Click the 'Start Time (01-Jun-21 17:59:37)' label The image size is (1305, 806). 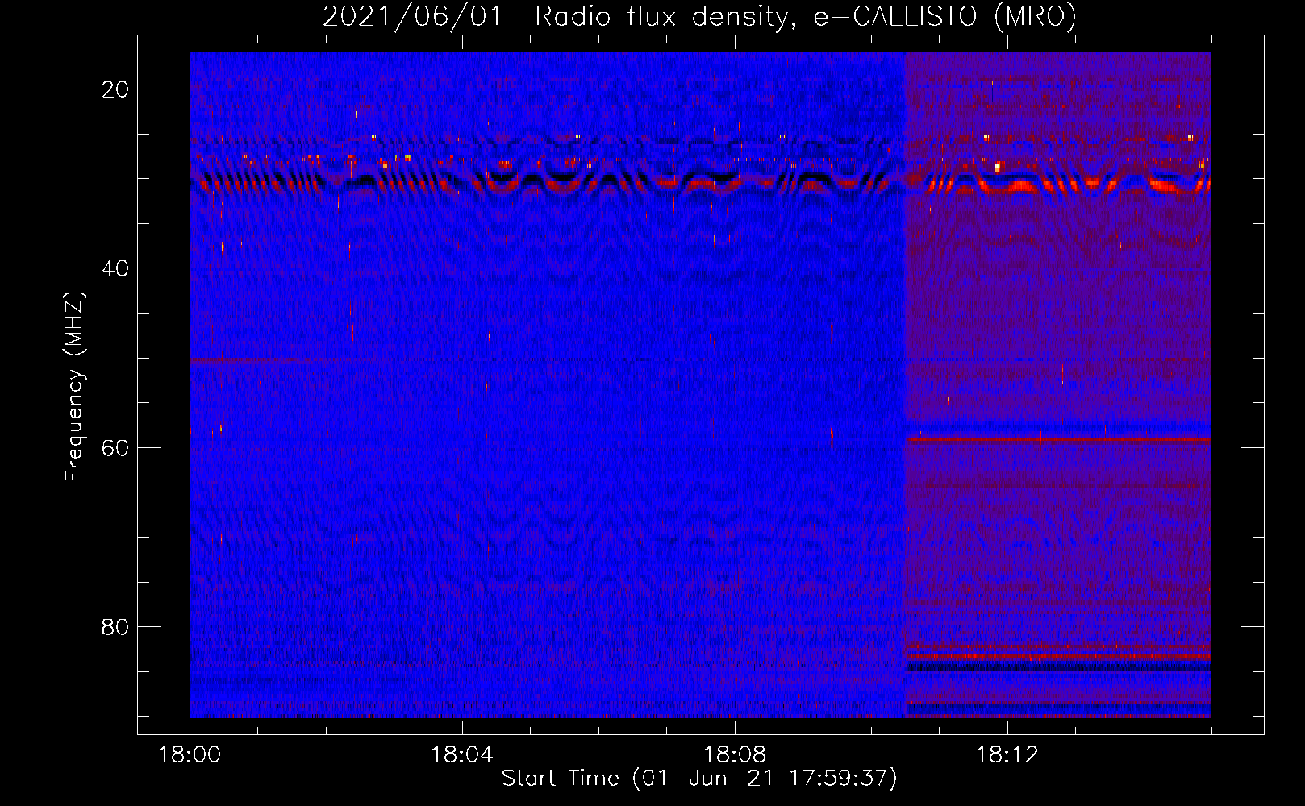coord(699,779)
